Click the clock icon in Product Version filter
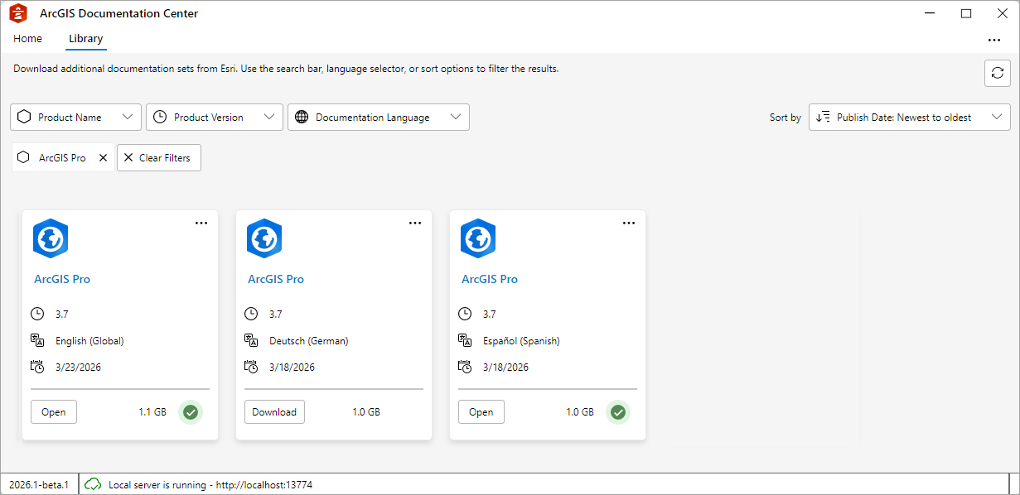 click(x=160, y=117)
